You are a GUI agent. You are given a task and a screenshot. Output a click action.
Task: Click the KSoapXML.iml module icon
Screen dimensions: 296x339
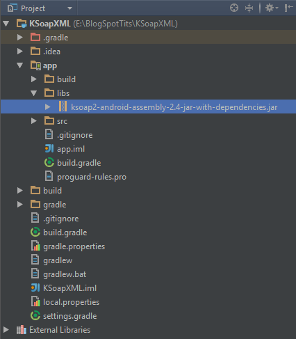35,287
